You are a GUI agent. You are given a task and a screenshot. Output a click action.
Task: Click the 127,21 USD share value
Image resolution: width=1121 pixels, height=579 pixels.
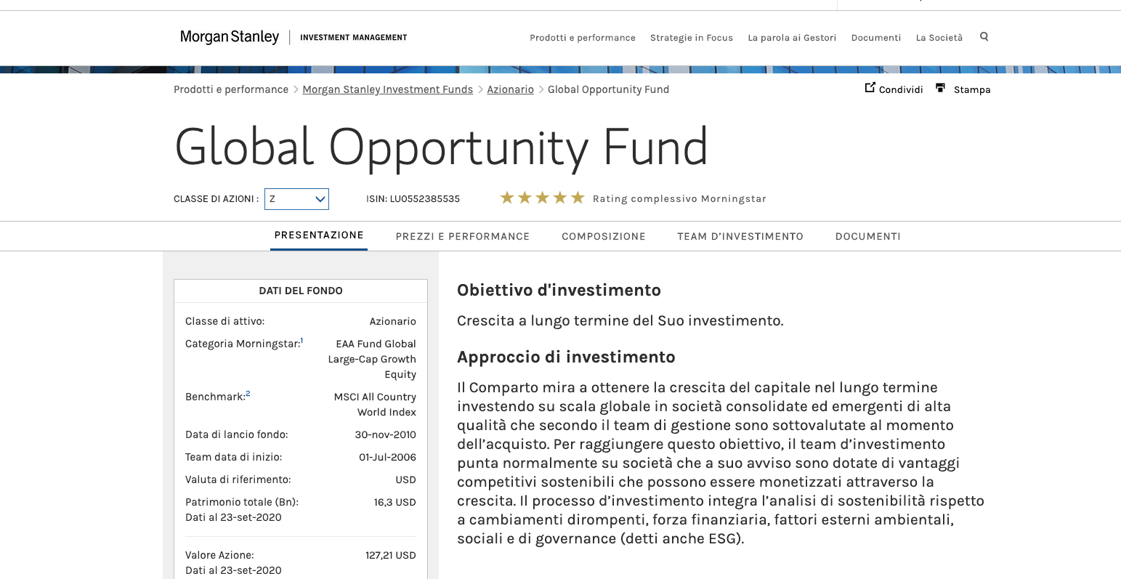point(391,555)
